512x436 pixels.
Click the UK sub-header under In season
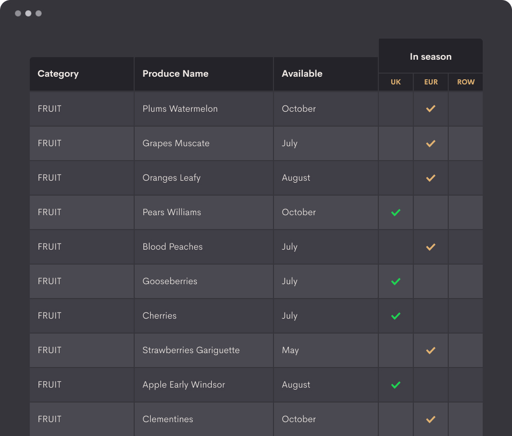(x=396, y=82)
